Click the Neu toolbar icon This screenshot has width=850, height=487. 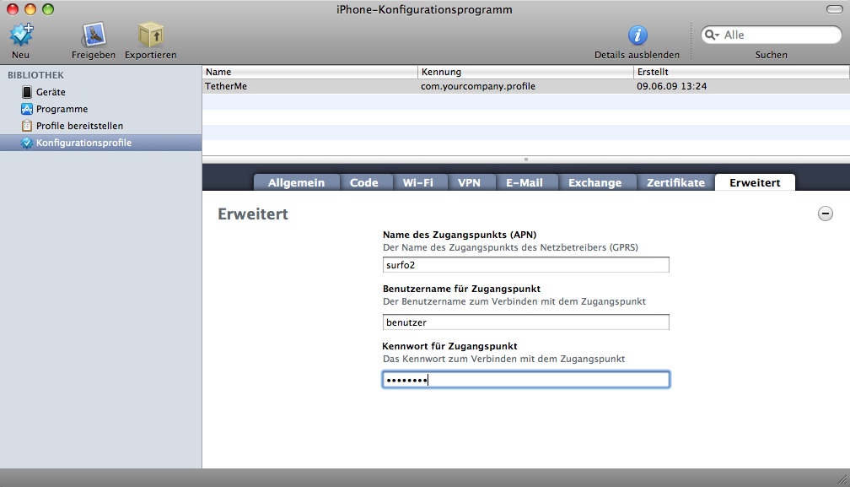click(x=21, y=35)
